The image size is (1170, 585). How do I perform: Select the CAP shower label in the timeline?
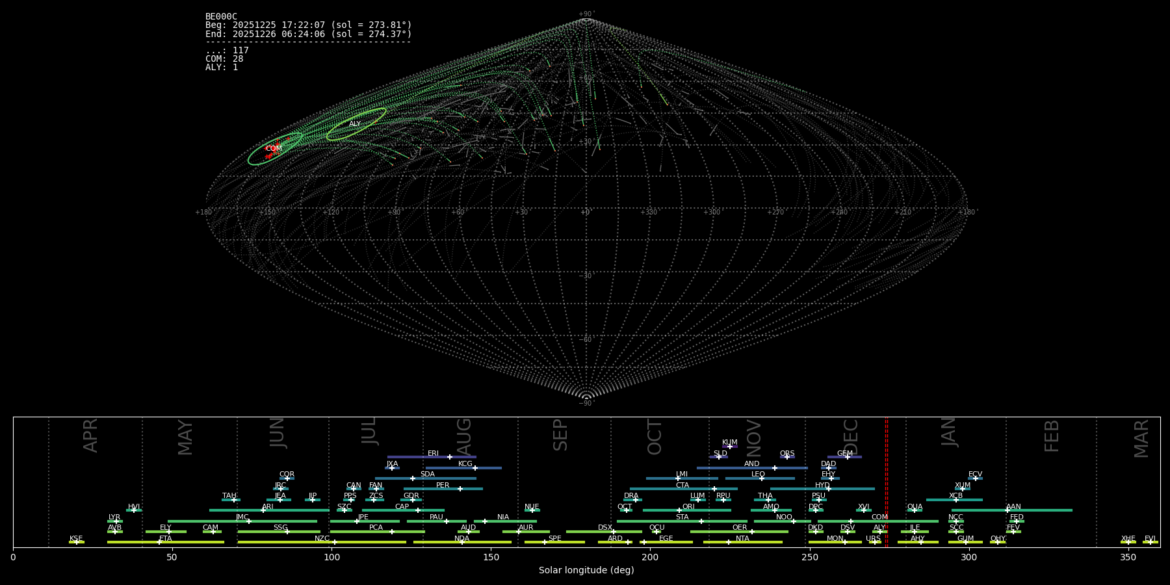pyautogui.click(x=402, y=507)
